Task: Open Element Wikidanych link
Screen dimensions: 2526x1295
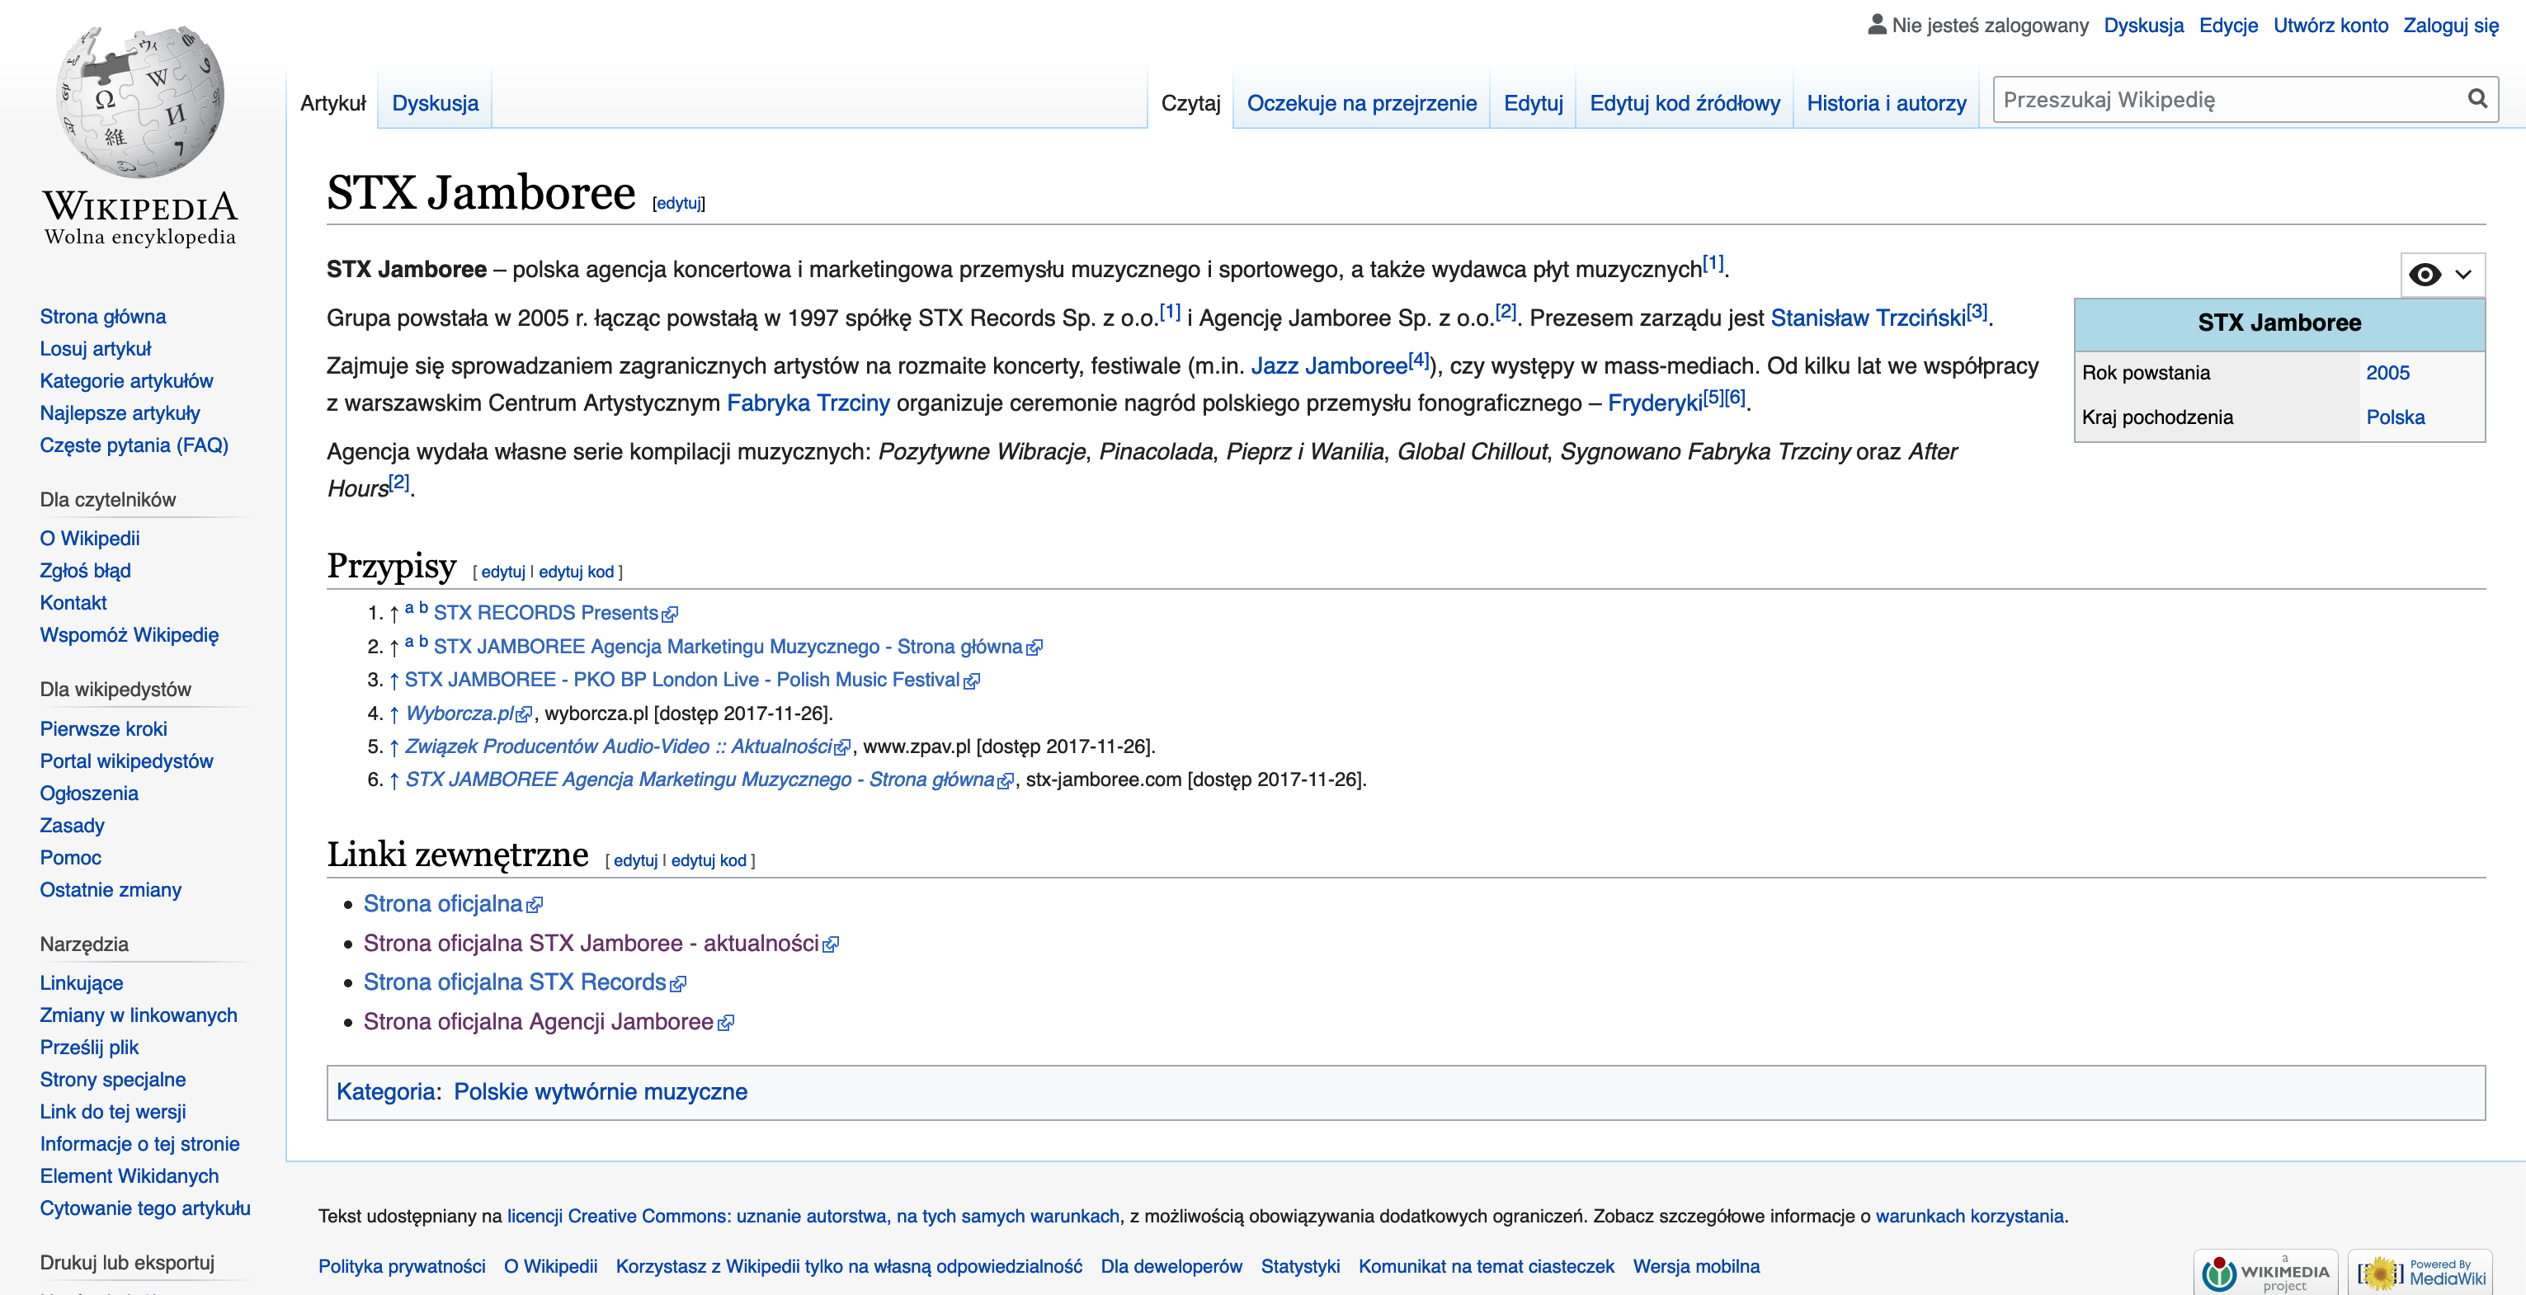Action: point(130,1176)
